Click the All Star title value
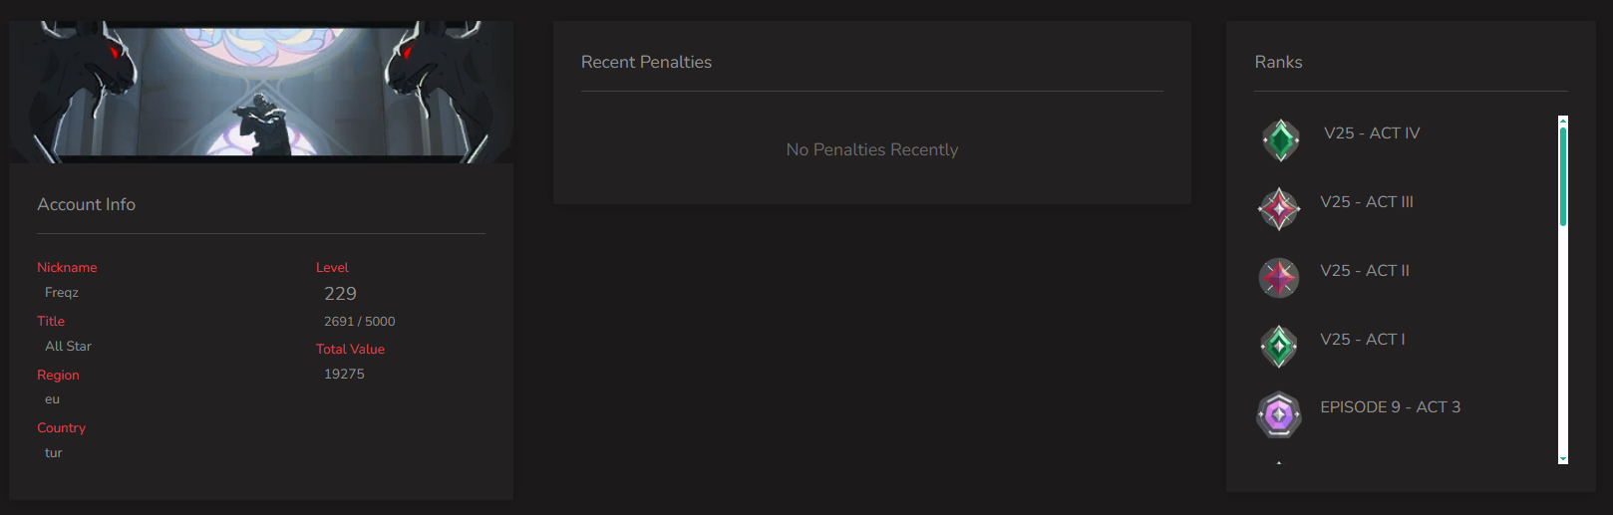 68,347
